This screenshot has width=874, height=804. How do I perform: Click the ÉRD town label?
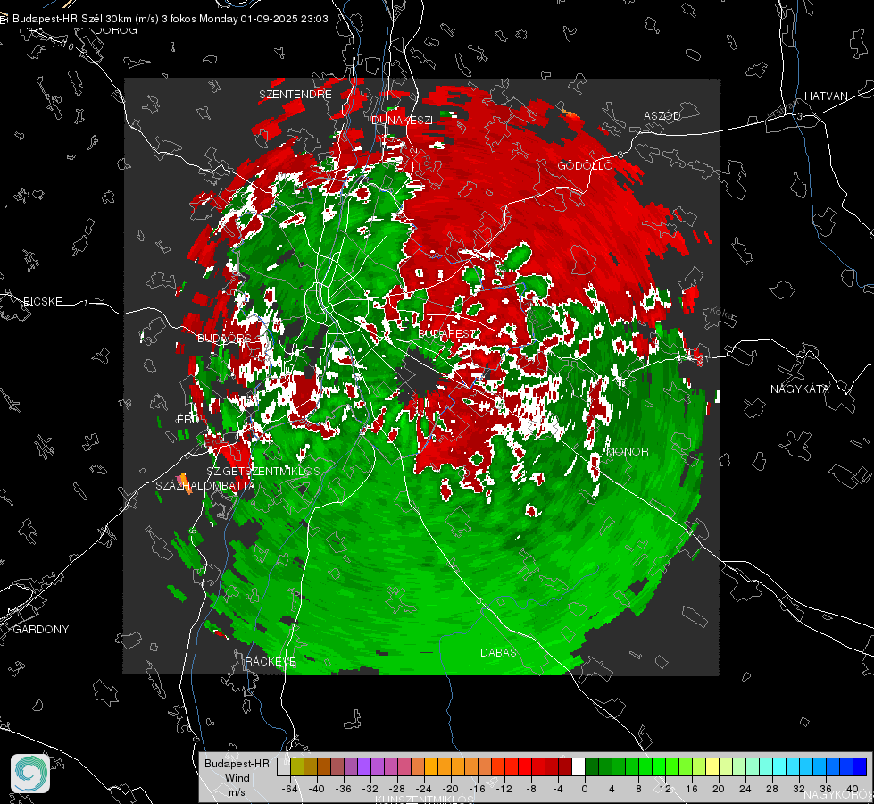[187, 420]
